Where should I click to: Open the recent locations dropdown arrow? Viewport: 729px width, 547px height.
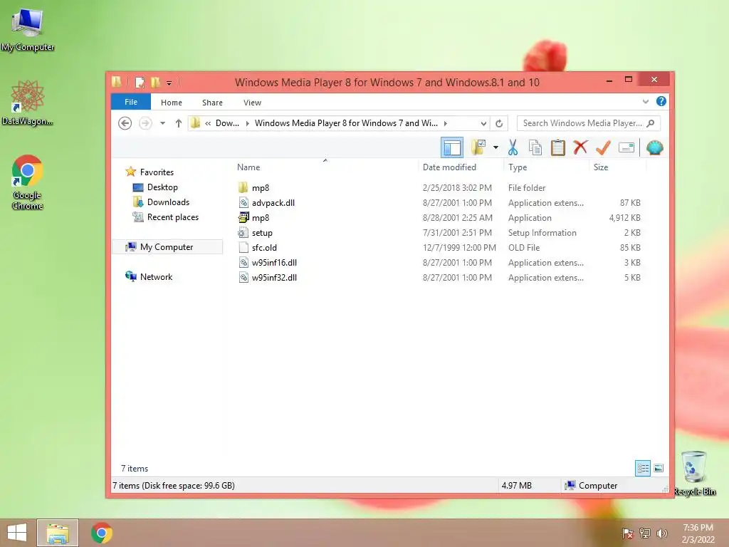pos(163,123)
